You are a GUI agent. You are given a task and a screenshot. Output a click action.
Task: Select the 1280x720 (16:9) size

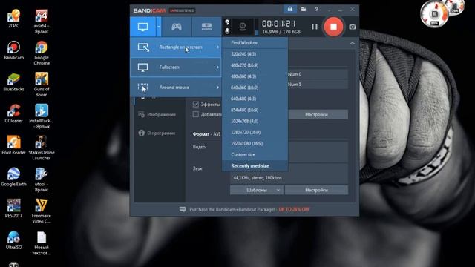(255, 132)
